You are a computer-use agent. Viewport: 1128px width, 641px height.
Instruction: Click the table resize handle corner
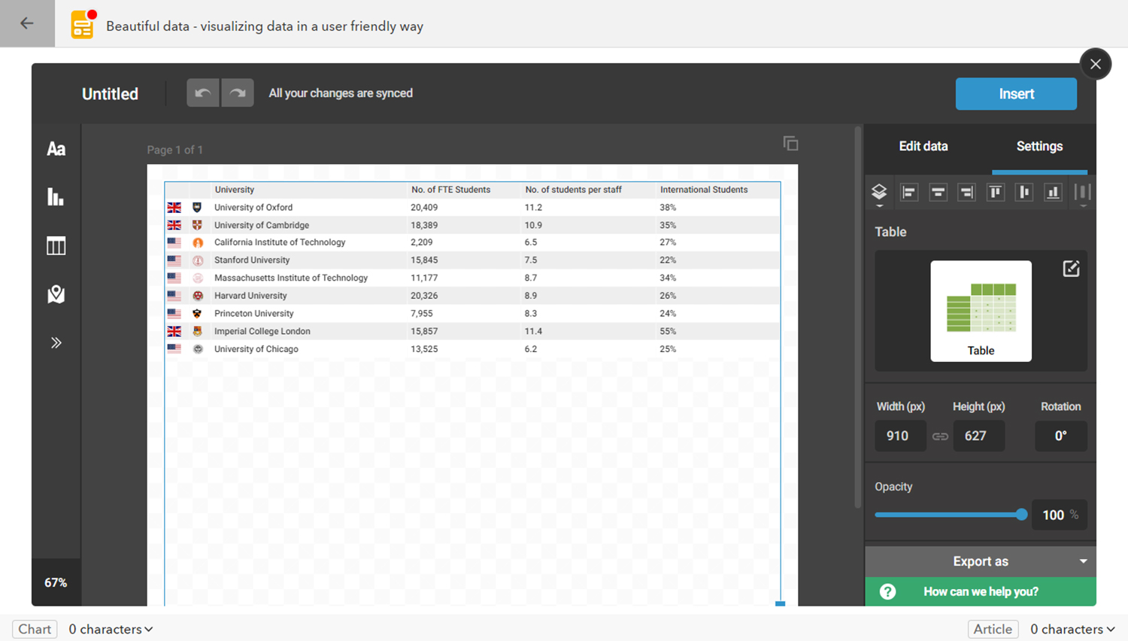click(781, 603)
